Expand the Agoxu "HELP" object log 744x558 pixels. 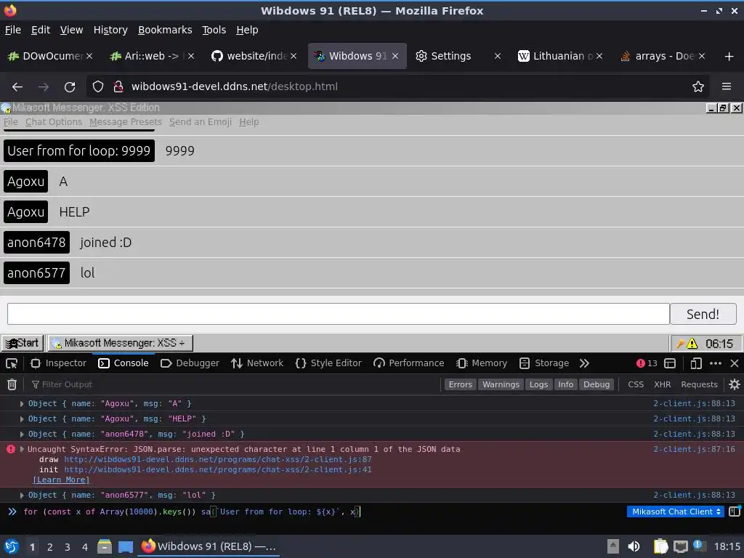21,419
